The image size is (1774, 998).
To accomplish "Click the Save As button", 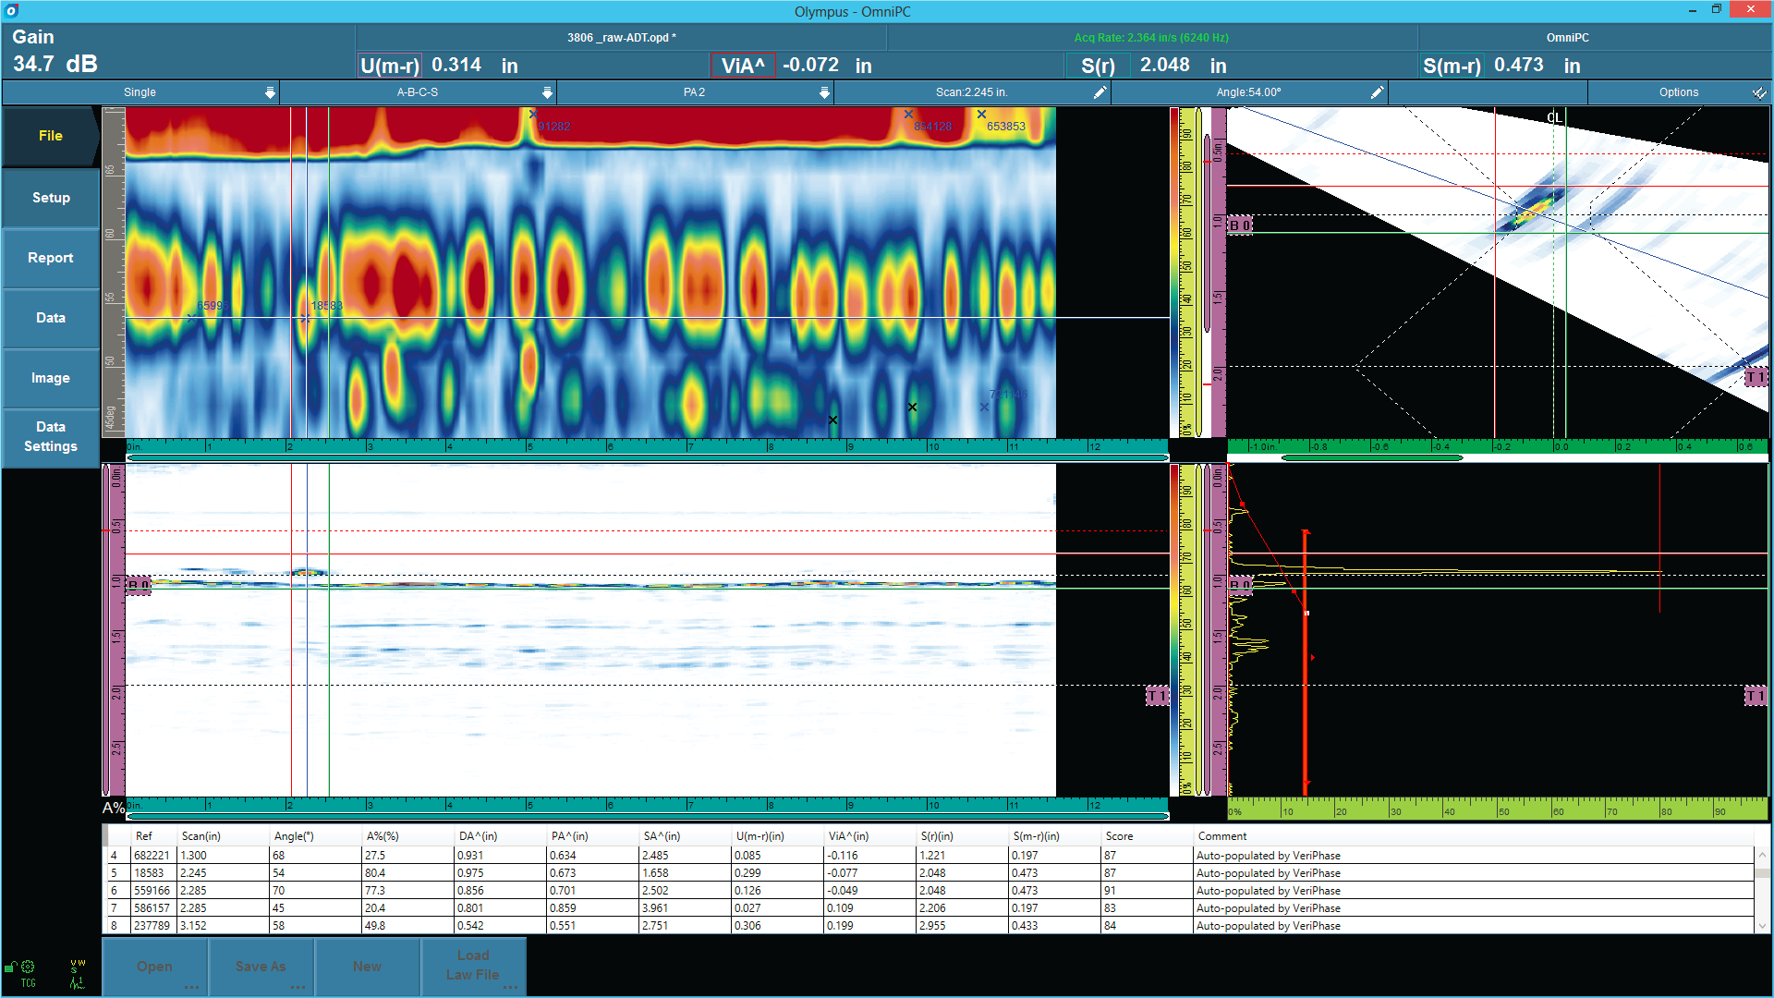I will point(261,967).
